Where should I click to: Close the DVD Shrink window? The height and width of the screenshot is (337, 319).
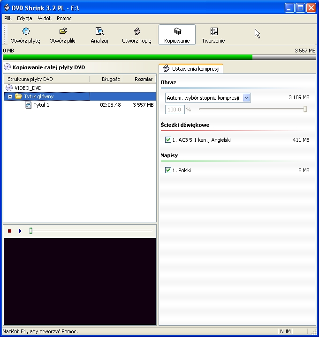pyautogui.click(x=311, y=8)
